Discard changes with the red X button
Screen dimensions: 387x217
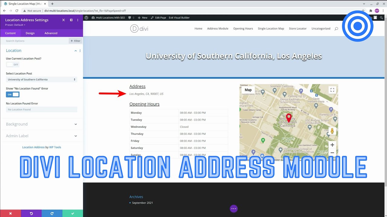click(11, 213)
